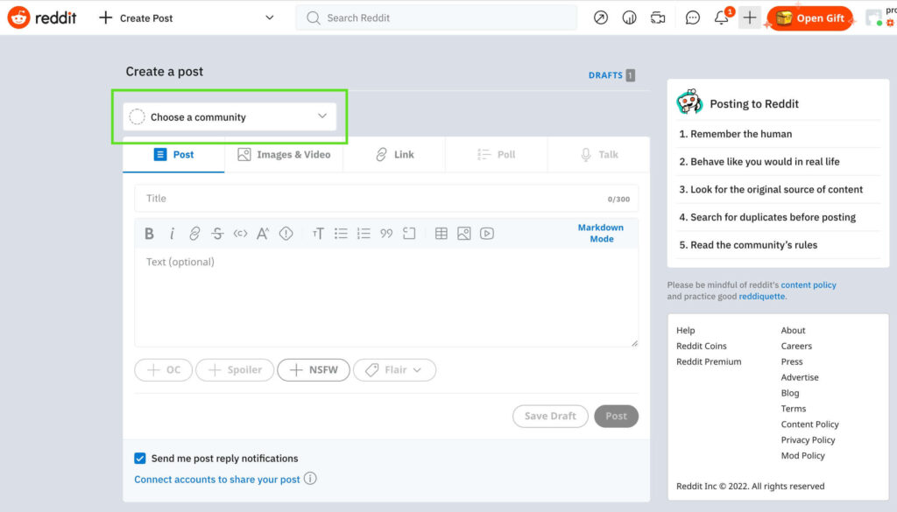Open the content policy link
Image resolution: width=897 pixels, height=512 pixels.
[x=809, y=284]
